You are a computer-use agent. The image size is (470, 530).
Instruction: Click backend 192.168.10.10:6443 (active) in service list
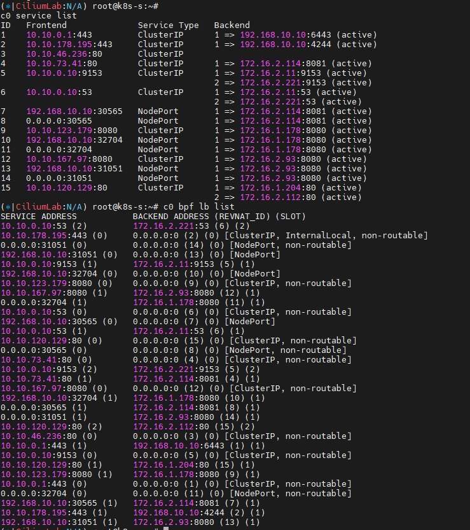[308, 34]
